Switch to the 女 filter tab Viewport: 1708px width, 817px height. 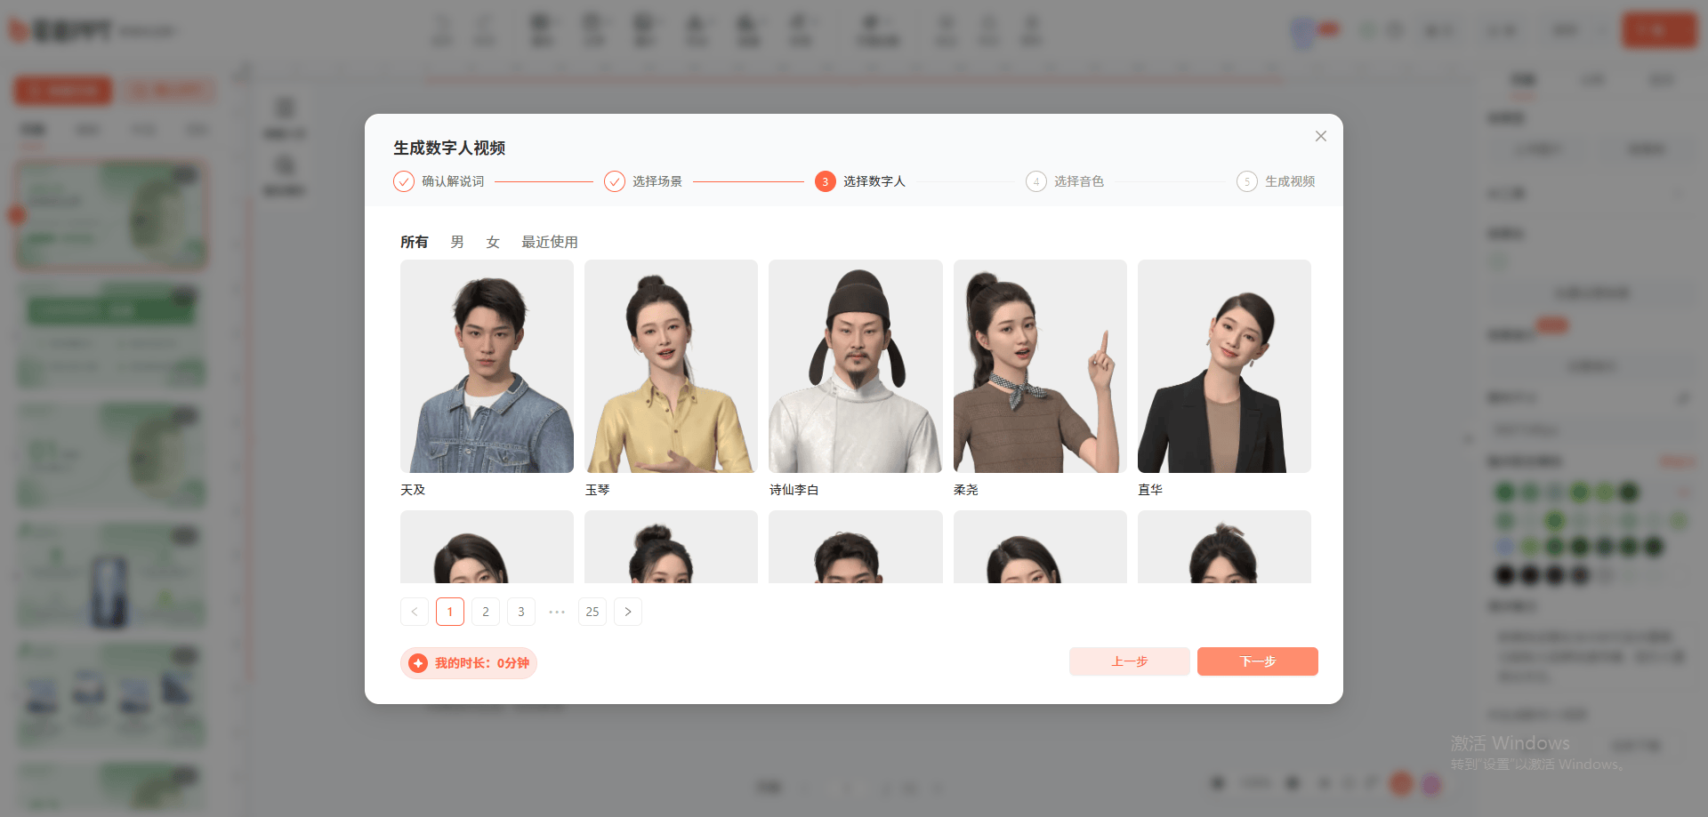point(493,242)
